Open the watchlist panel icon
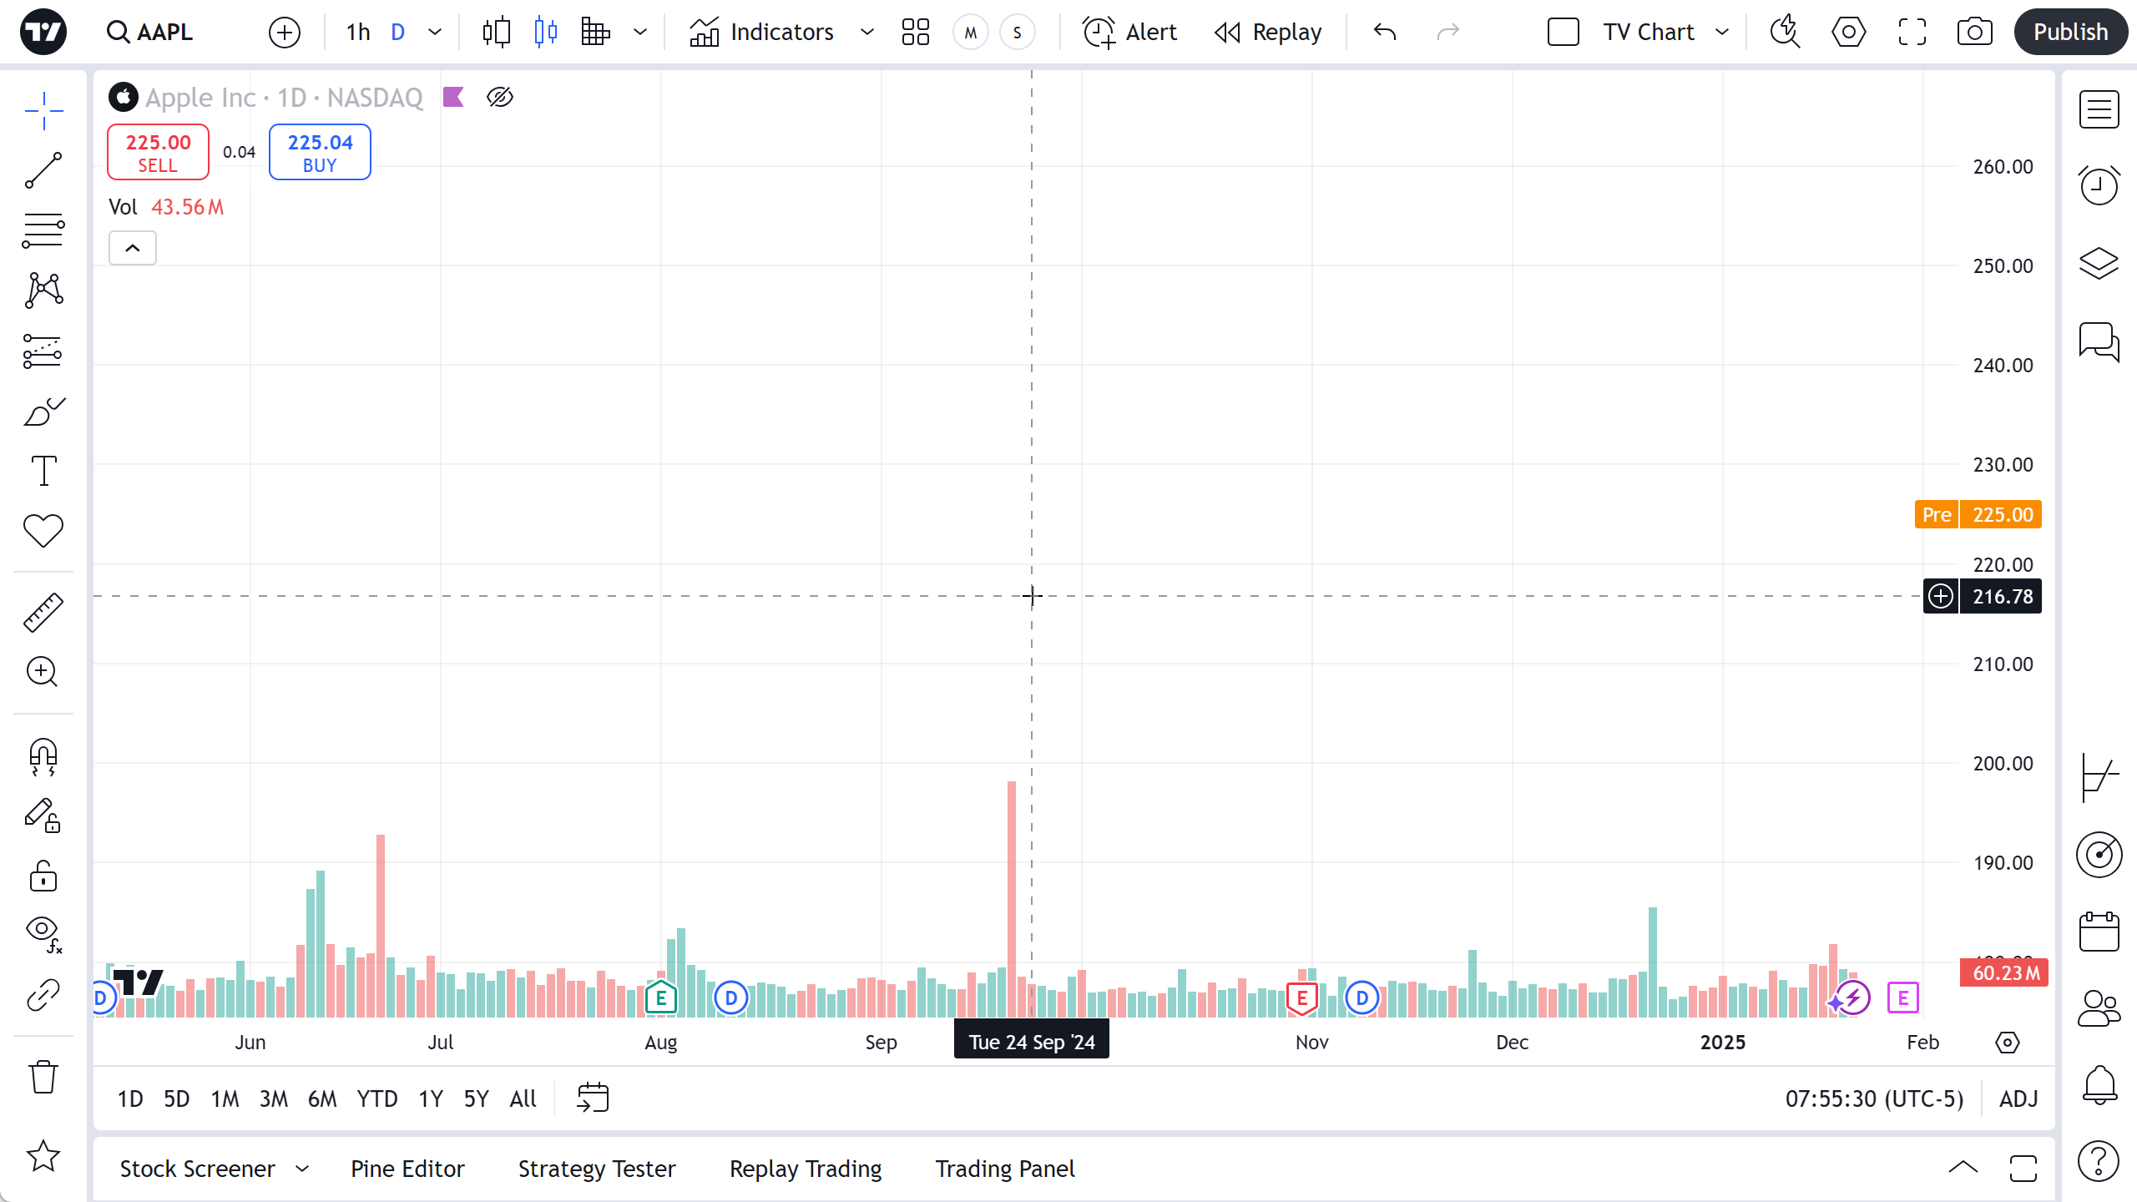Screen dimensions: 2137x1202 tap(2099, 109)
